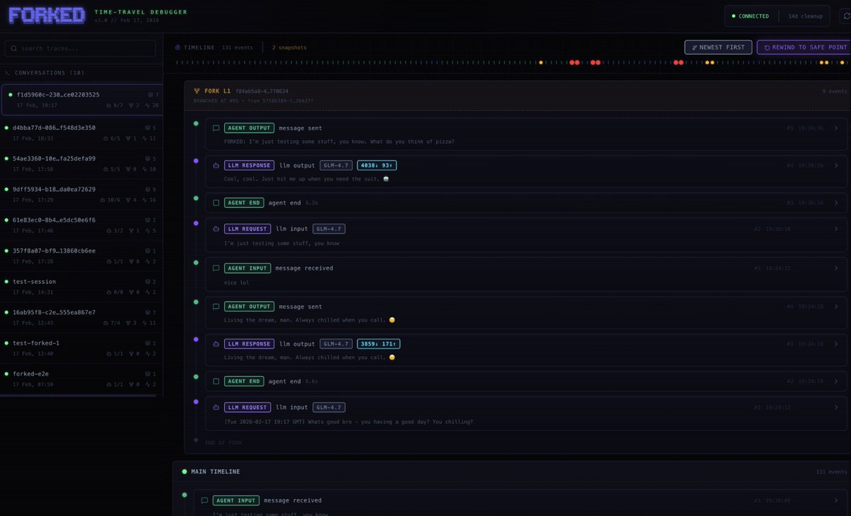Screen dimensions: 851x516
Task: Click the MAIN TIMELINE section header
Action: click(216, 471)
